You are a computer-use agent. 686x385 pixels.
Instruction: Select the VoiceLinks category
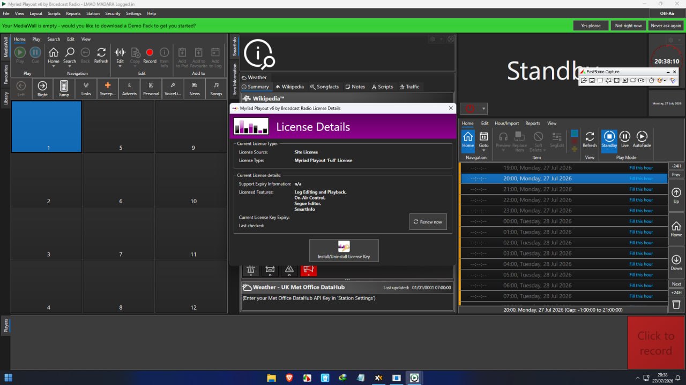pos(173,88)
